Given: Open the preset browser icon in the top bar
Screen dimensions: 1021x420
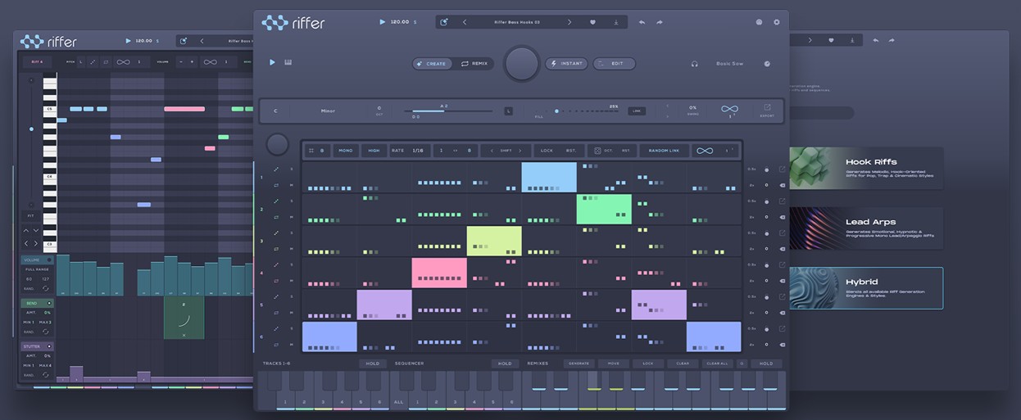Looking at the screenshot, I should 443,22.
